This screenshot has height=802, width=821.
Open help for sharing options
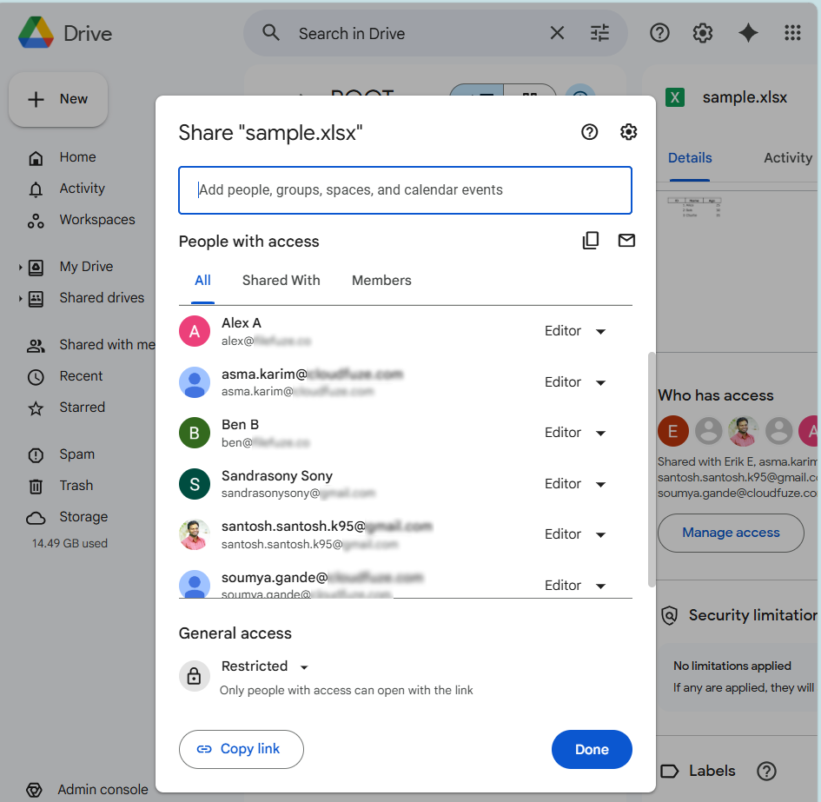point(589,132)
